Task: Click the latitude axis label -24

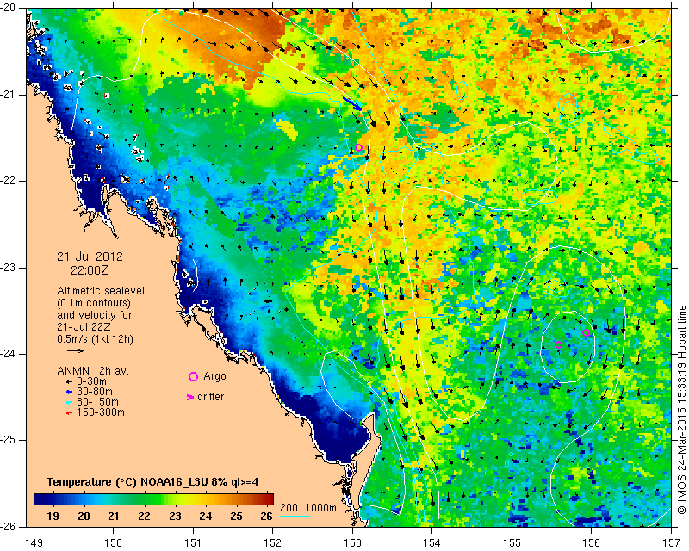Action: pos(9,354)
